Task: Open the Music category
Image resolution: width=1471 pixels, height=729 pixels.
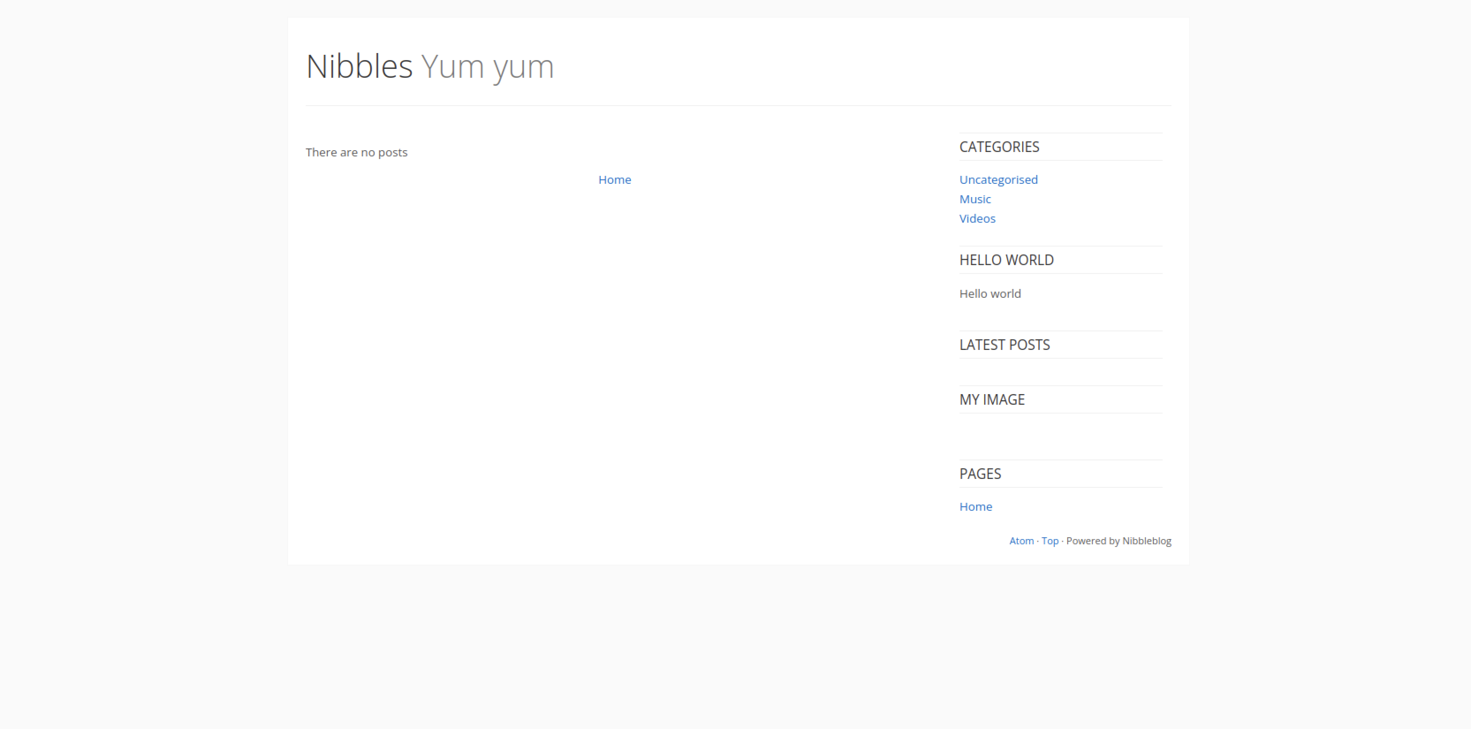Action: point(975,199)
